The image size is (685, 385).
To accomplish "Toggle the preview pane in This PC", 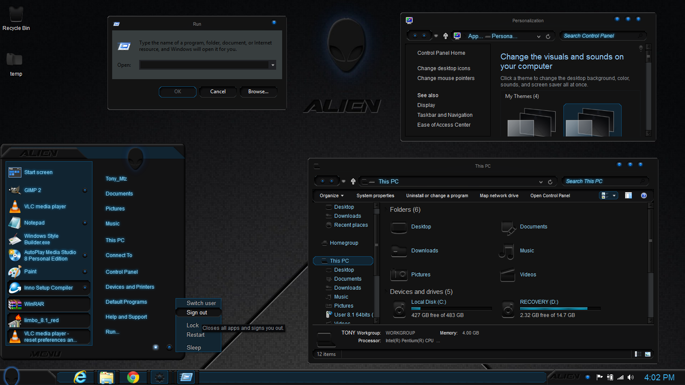I will (x=628, y=195).
